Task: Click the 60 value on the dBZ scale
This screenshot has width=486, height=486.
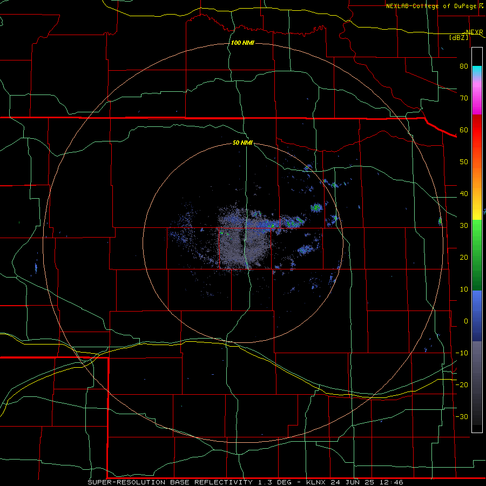Action: coord(464,130)
